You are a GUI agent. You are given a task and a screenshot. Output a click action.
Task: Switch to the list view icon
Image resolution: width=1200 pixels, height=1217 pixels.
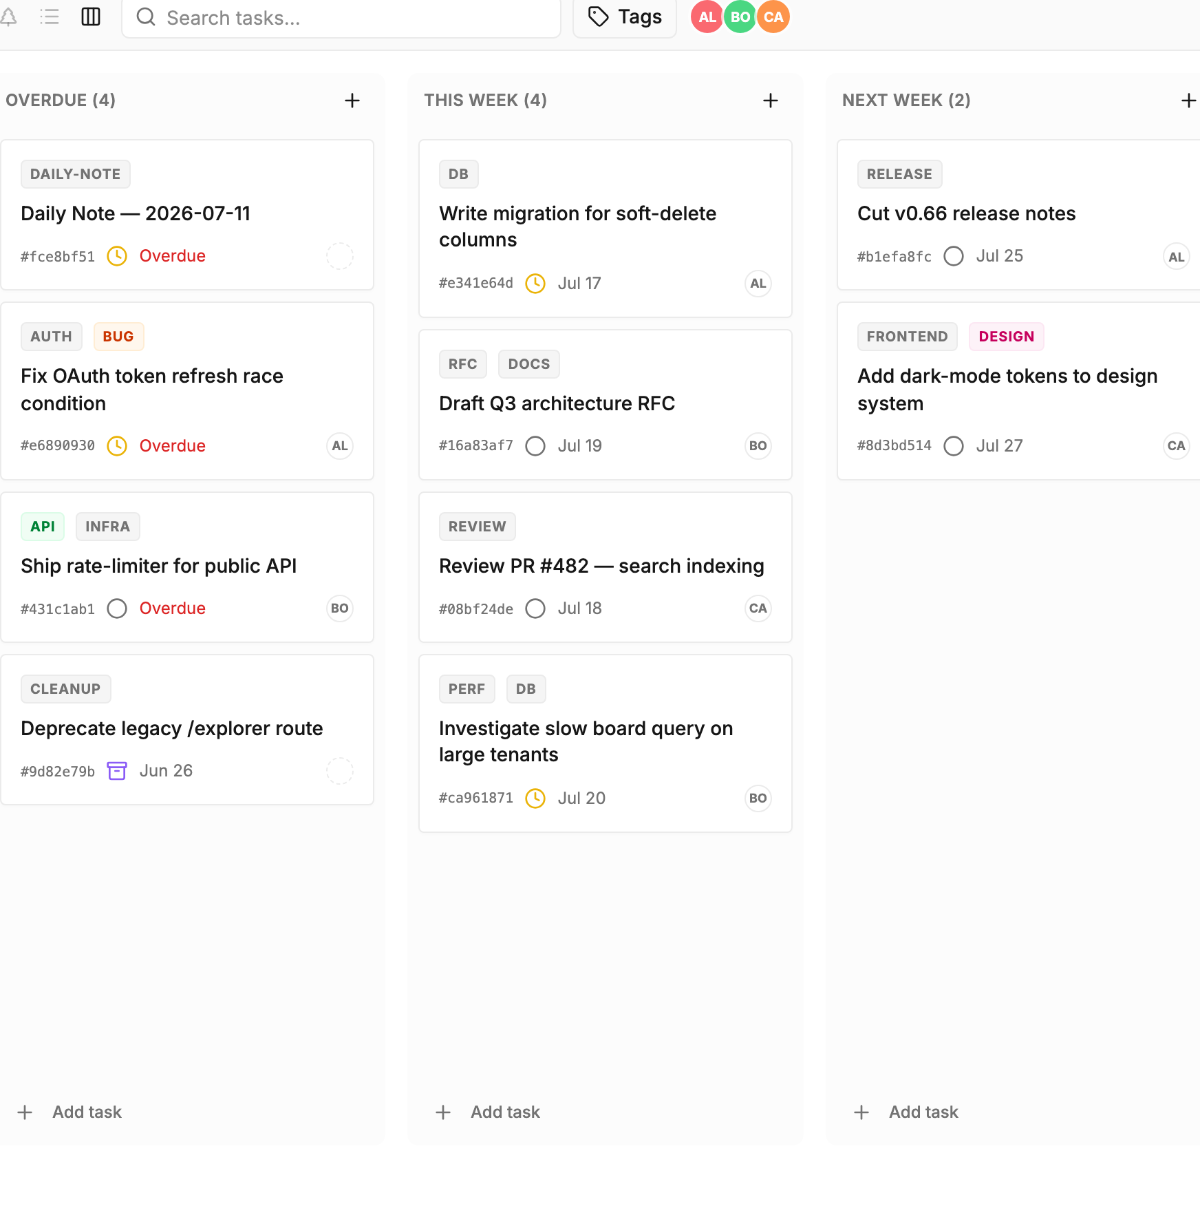pyautogui.click(x=50, y=17)
